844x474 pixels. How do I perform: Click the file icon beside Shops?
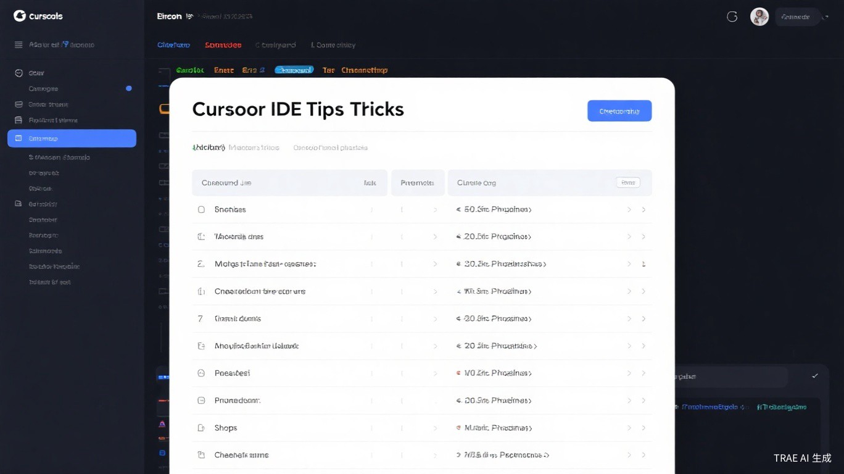pyautogui.click(x=201, y=428)
